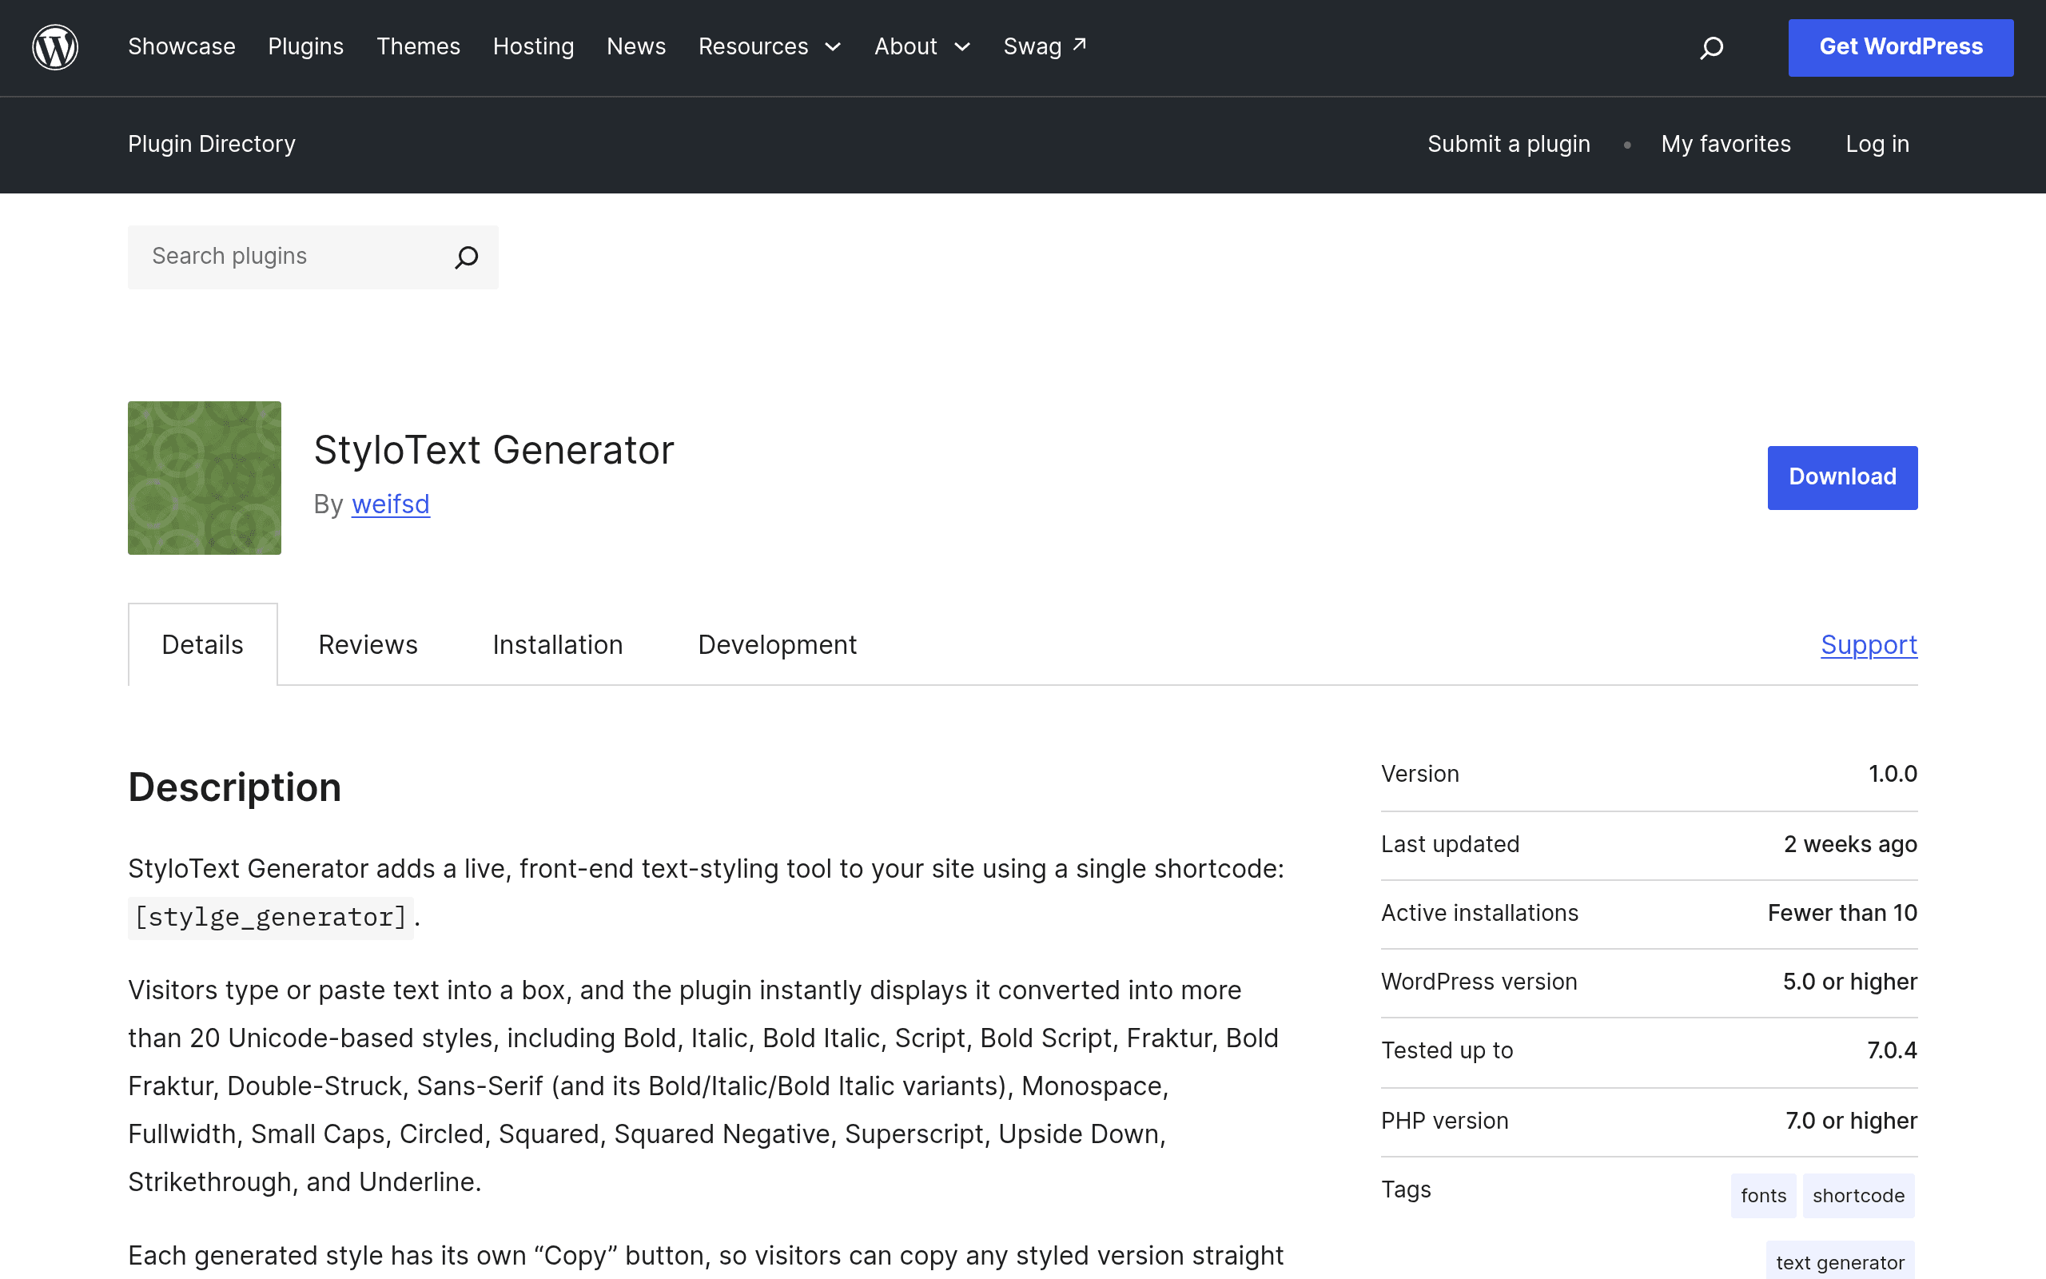Image resolution: width=2046 pixels, height=1279 pixels.
Task: Click the Get WordPress button
Action: 1901,47
